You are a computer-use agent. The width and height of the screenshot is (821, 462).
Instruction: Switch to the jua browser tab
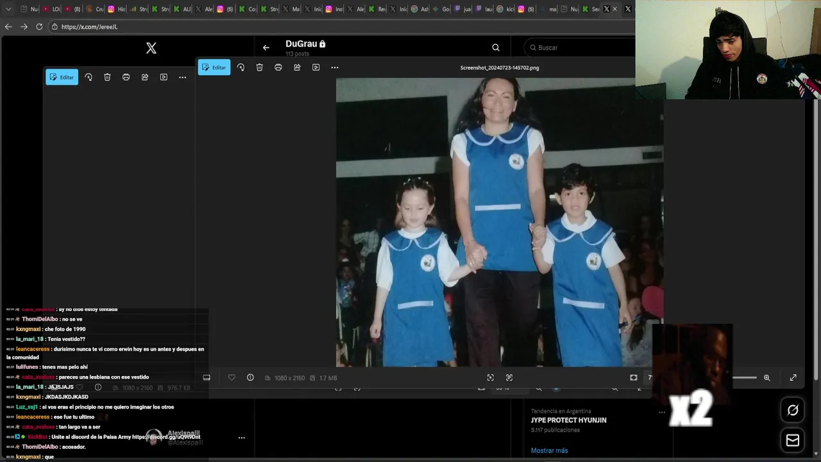[x=462, y=9]
